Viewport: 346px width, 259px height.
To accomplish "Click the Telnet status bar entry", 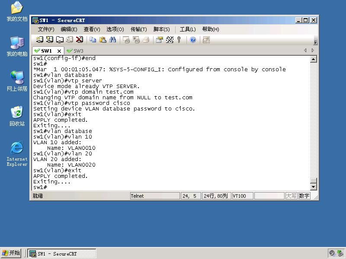I will pyautogui.click(x=155, y=196).
